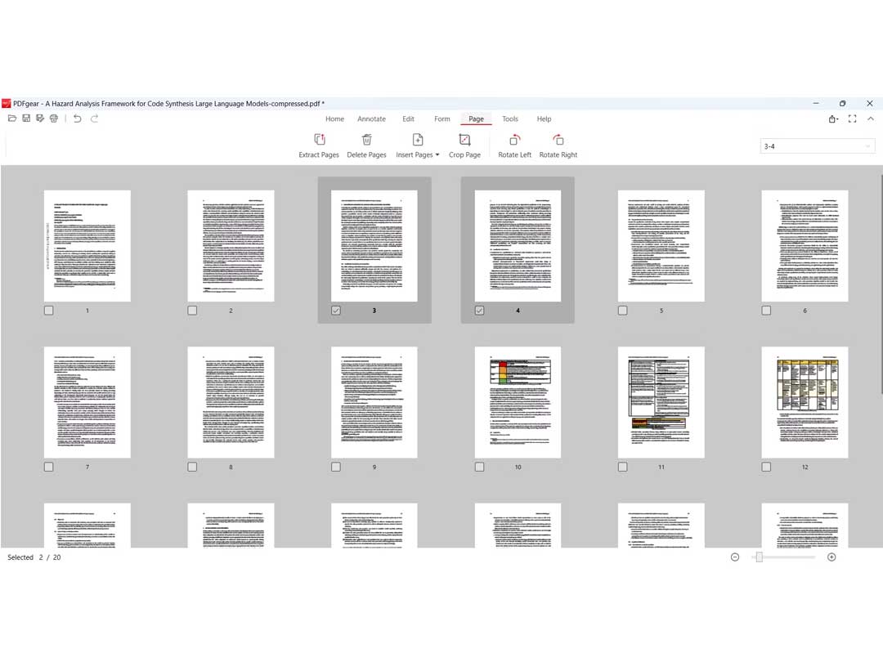This screenshot has width=883, height=662.
Task: Click the vertical scrollbar on the right
Action: coord(881,284)
